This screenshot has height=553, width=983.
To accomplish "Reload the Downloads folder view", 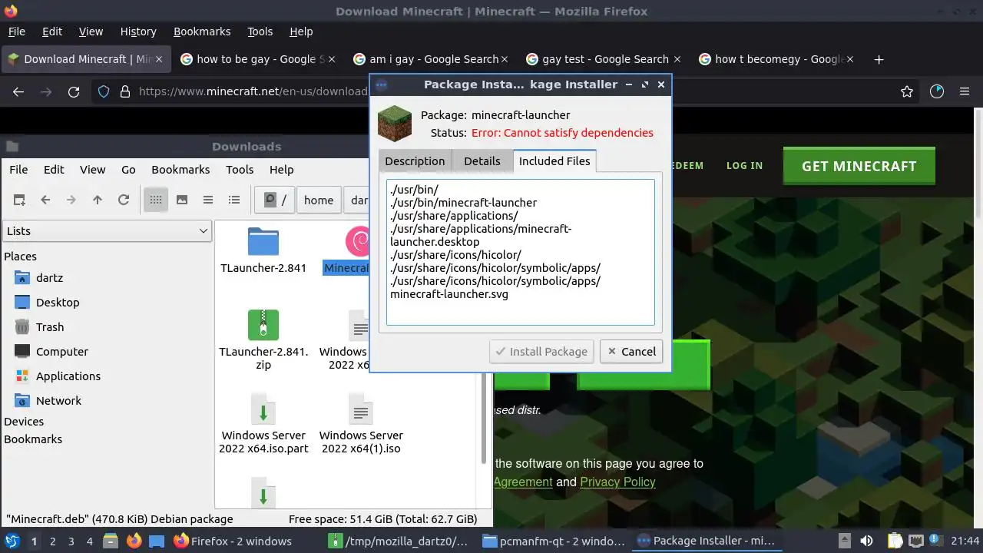I will [124, 200].
